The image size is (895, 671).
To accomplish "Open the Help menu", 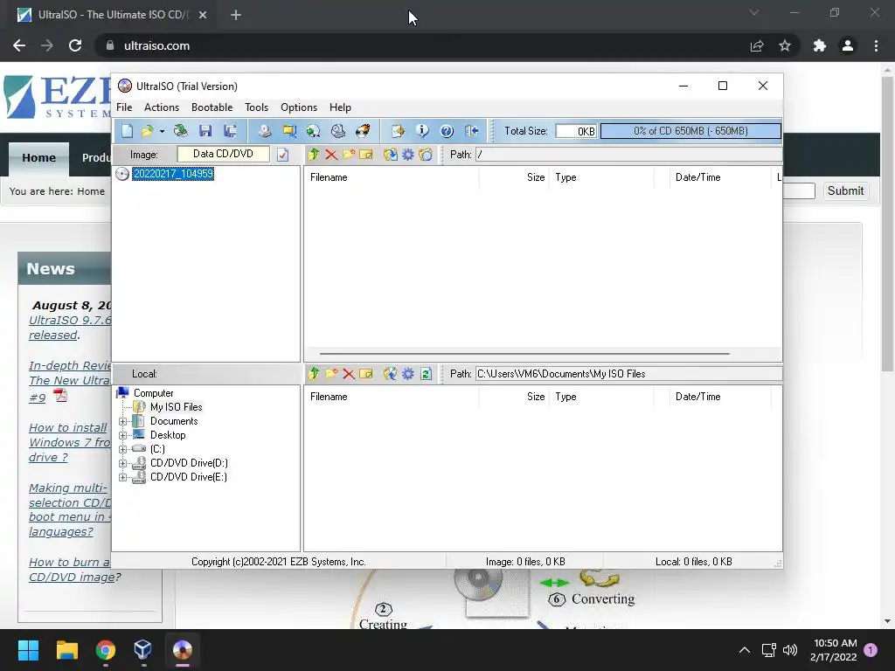I will point(340,107).
